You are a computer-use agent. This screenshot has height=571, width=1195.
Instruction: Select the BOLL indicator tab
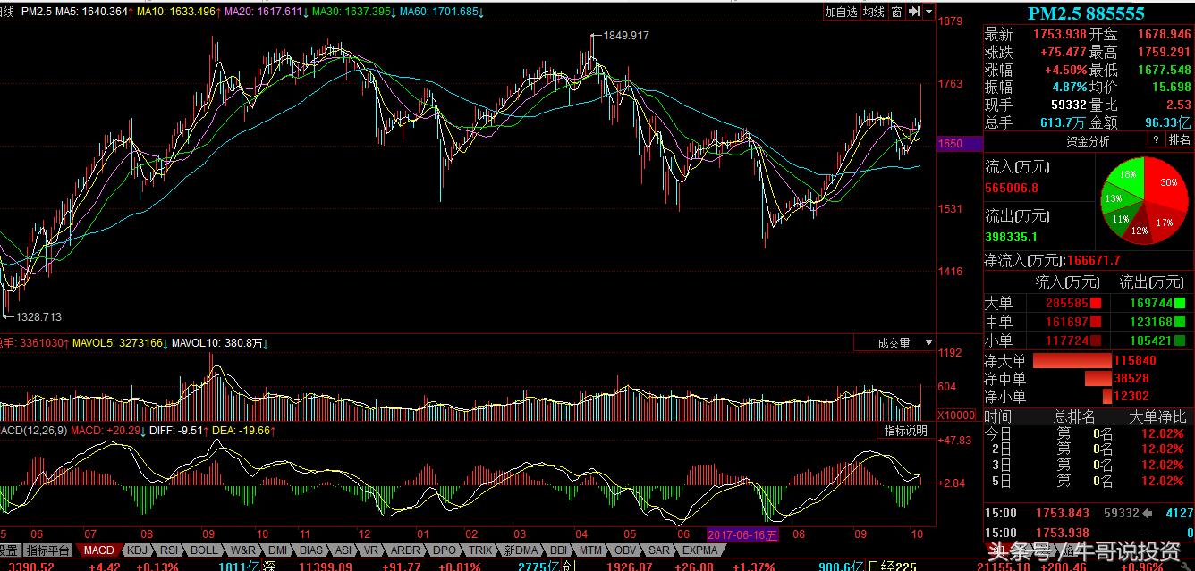coord(204,550)
